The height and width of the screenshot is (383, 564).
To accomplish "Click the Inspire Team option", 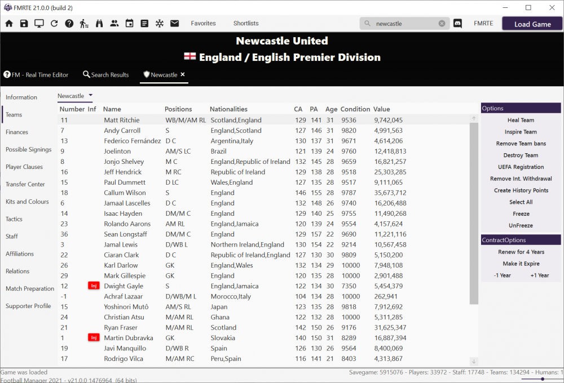I will (x=521, y=132).
